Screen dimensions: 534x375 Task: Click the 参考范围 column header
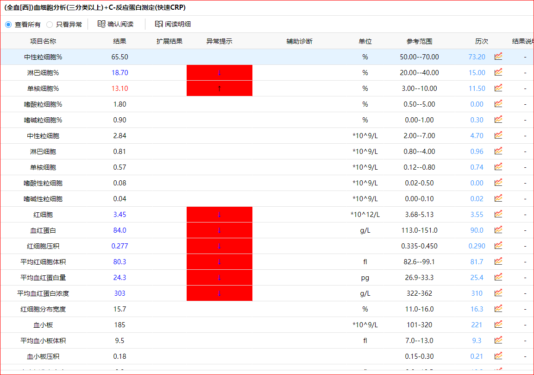click(419, 41)
